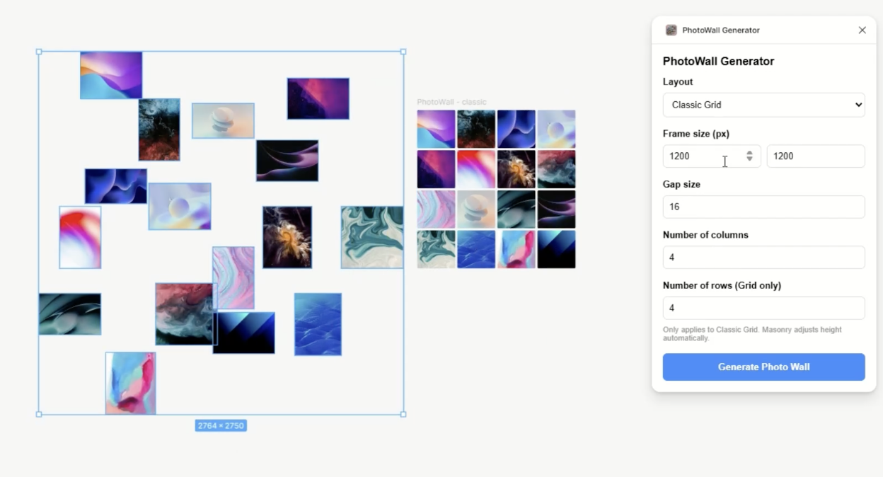
Task: Click the PhotoWall Generator plugin icon
Action: coord(671,30)
